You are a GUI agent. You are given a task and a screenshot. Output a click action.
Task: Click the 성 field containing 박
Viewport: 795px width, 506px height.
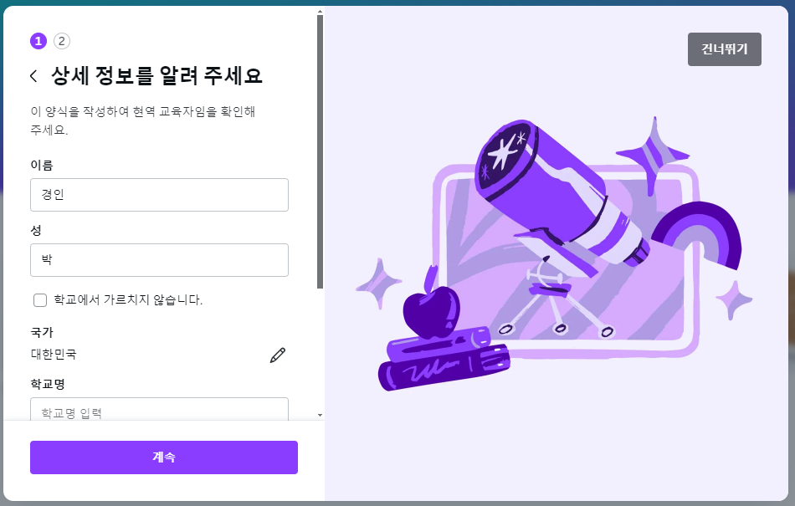159,260
